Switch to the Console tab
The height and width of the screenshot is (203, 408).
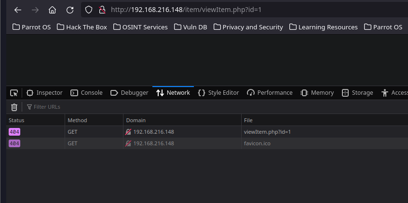pos(86,93)
